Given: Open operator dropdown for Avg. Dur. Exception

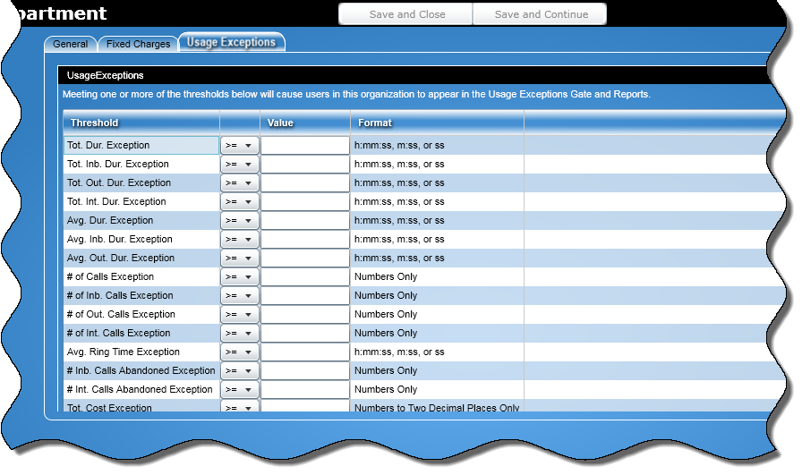Looking at the screenshot, I should coord(239,221).
